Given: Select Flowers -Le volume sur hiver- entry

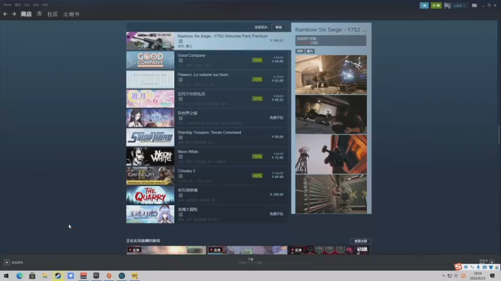Looking at the screenshot, I should coord(209,79).
